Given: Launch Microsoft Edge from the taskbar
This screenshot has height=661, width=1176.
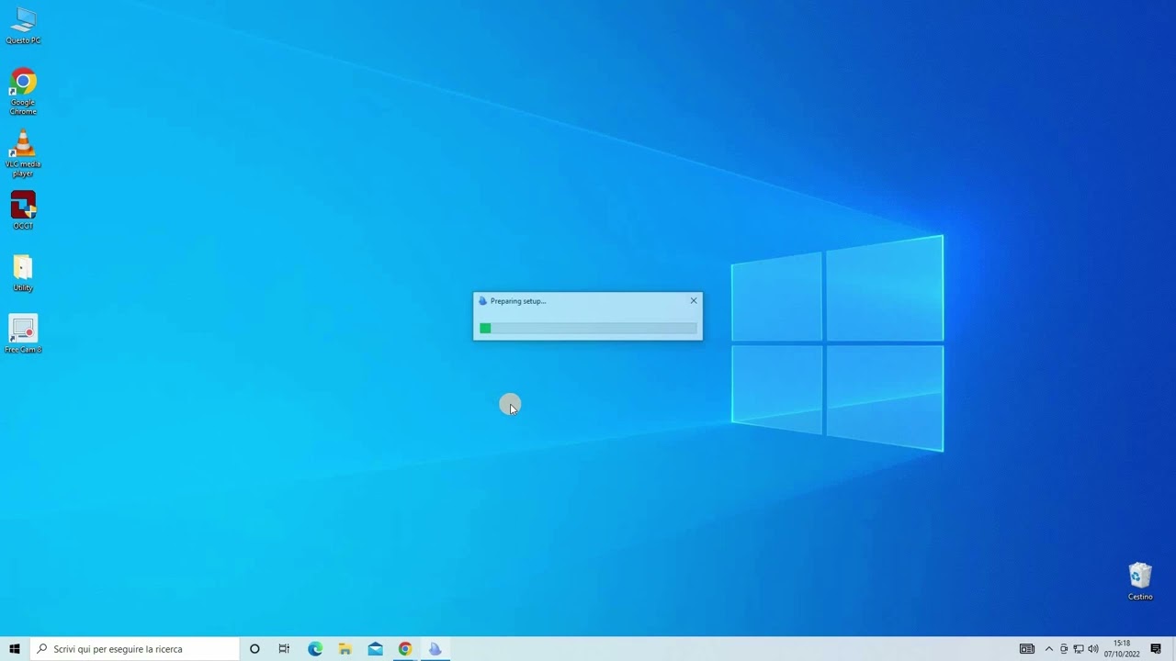Looking at the screenshot, I should point(315,649).
